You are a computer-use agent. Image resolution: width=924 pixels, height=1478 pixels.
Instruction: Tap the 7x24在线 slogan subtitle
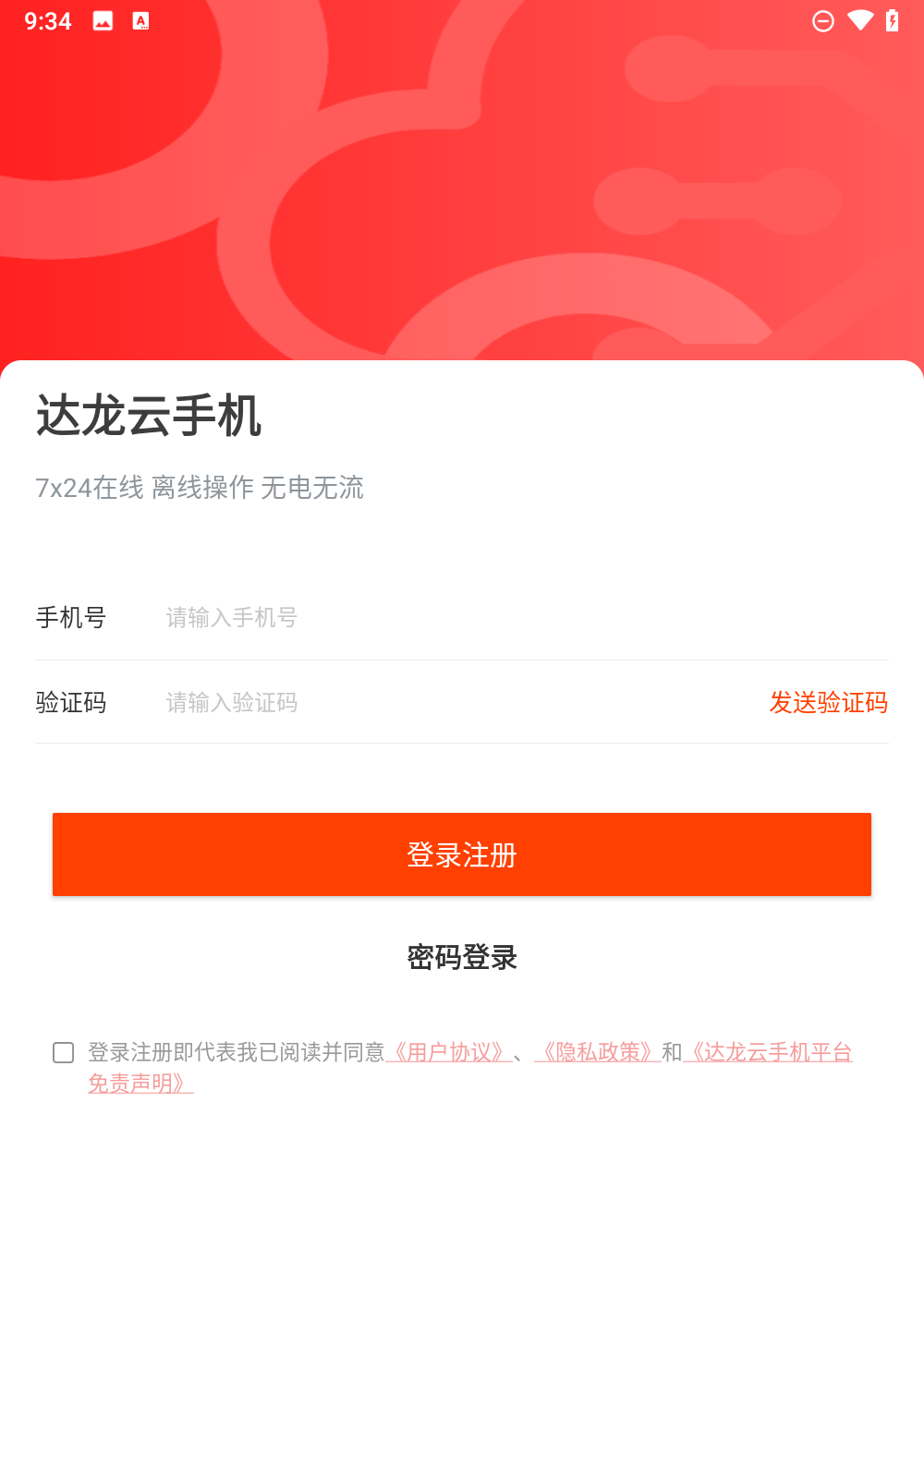click(x=200, y=487)
